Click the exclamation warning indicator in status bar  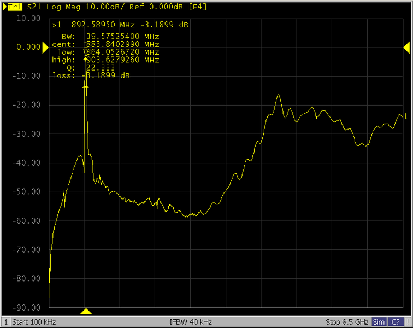[x=408, y=322]
